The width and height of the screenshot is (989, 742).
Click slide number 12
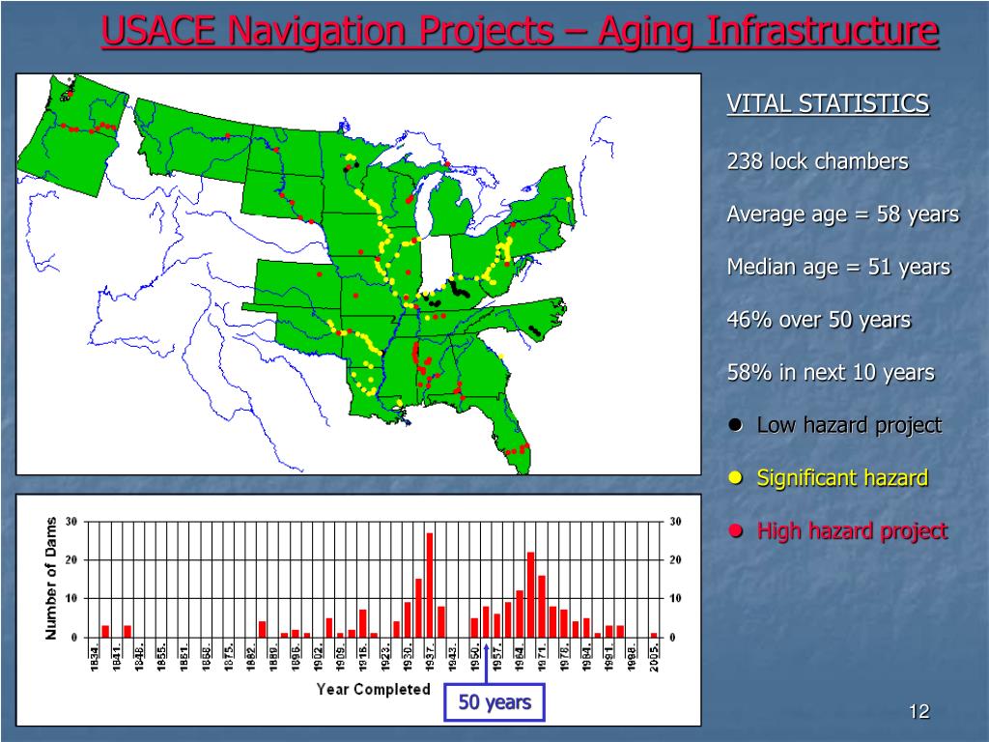click(919, 712)
